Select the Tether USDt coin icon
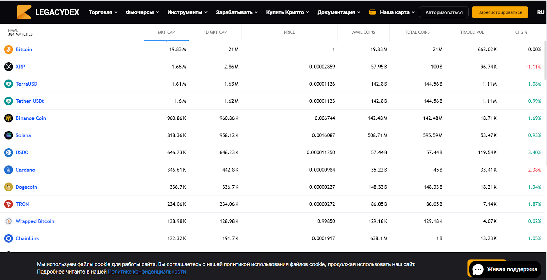Viewport: 547px width, 280px height. coord(9,101)
